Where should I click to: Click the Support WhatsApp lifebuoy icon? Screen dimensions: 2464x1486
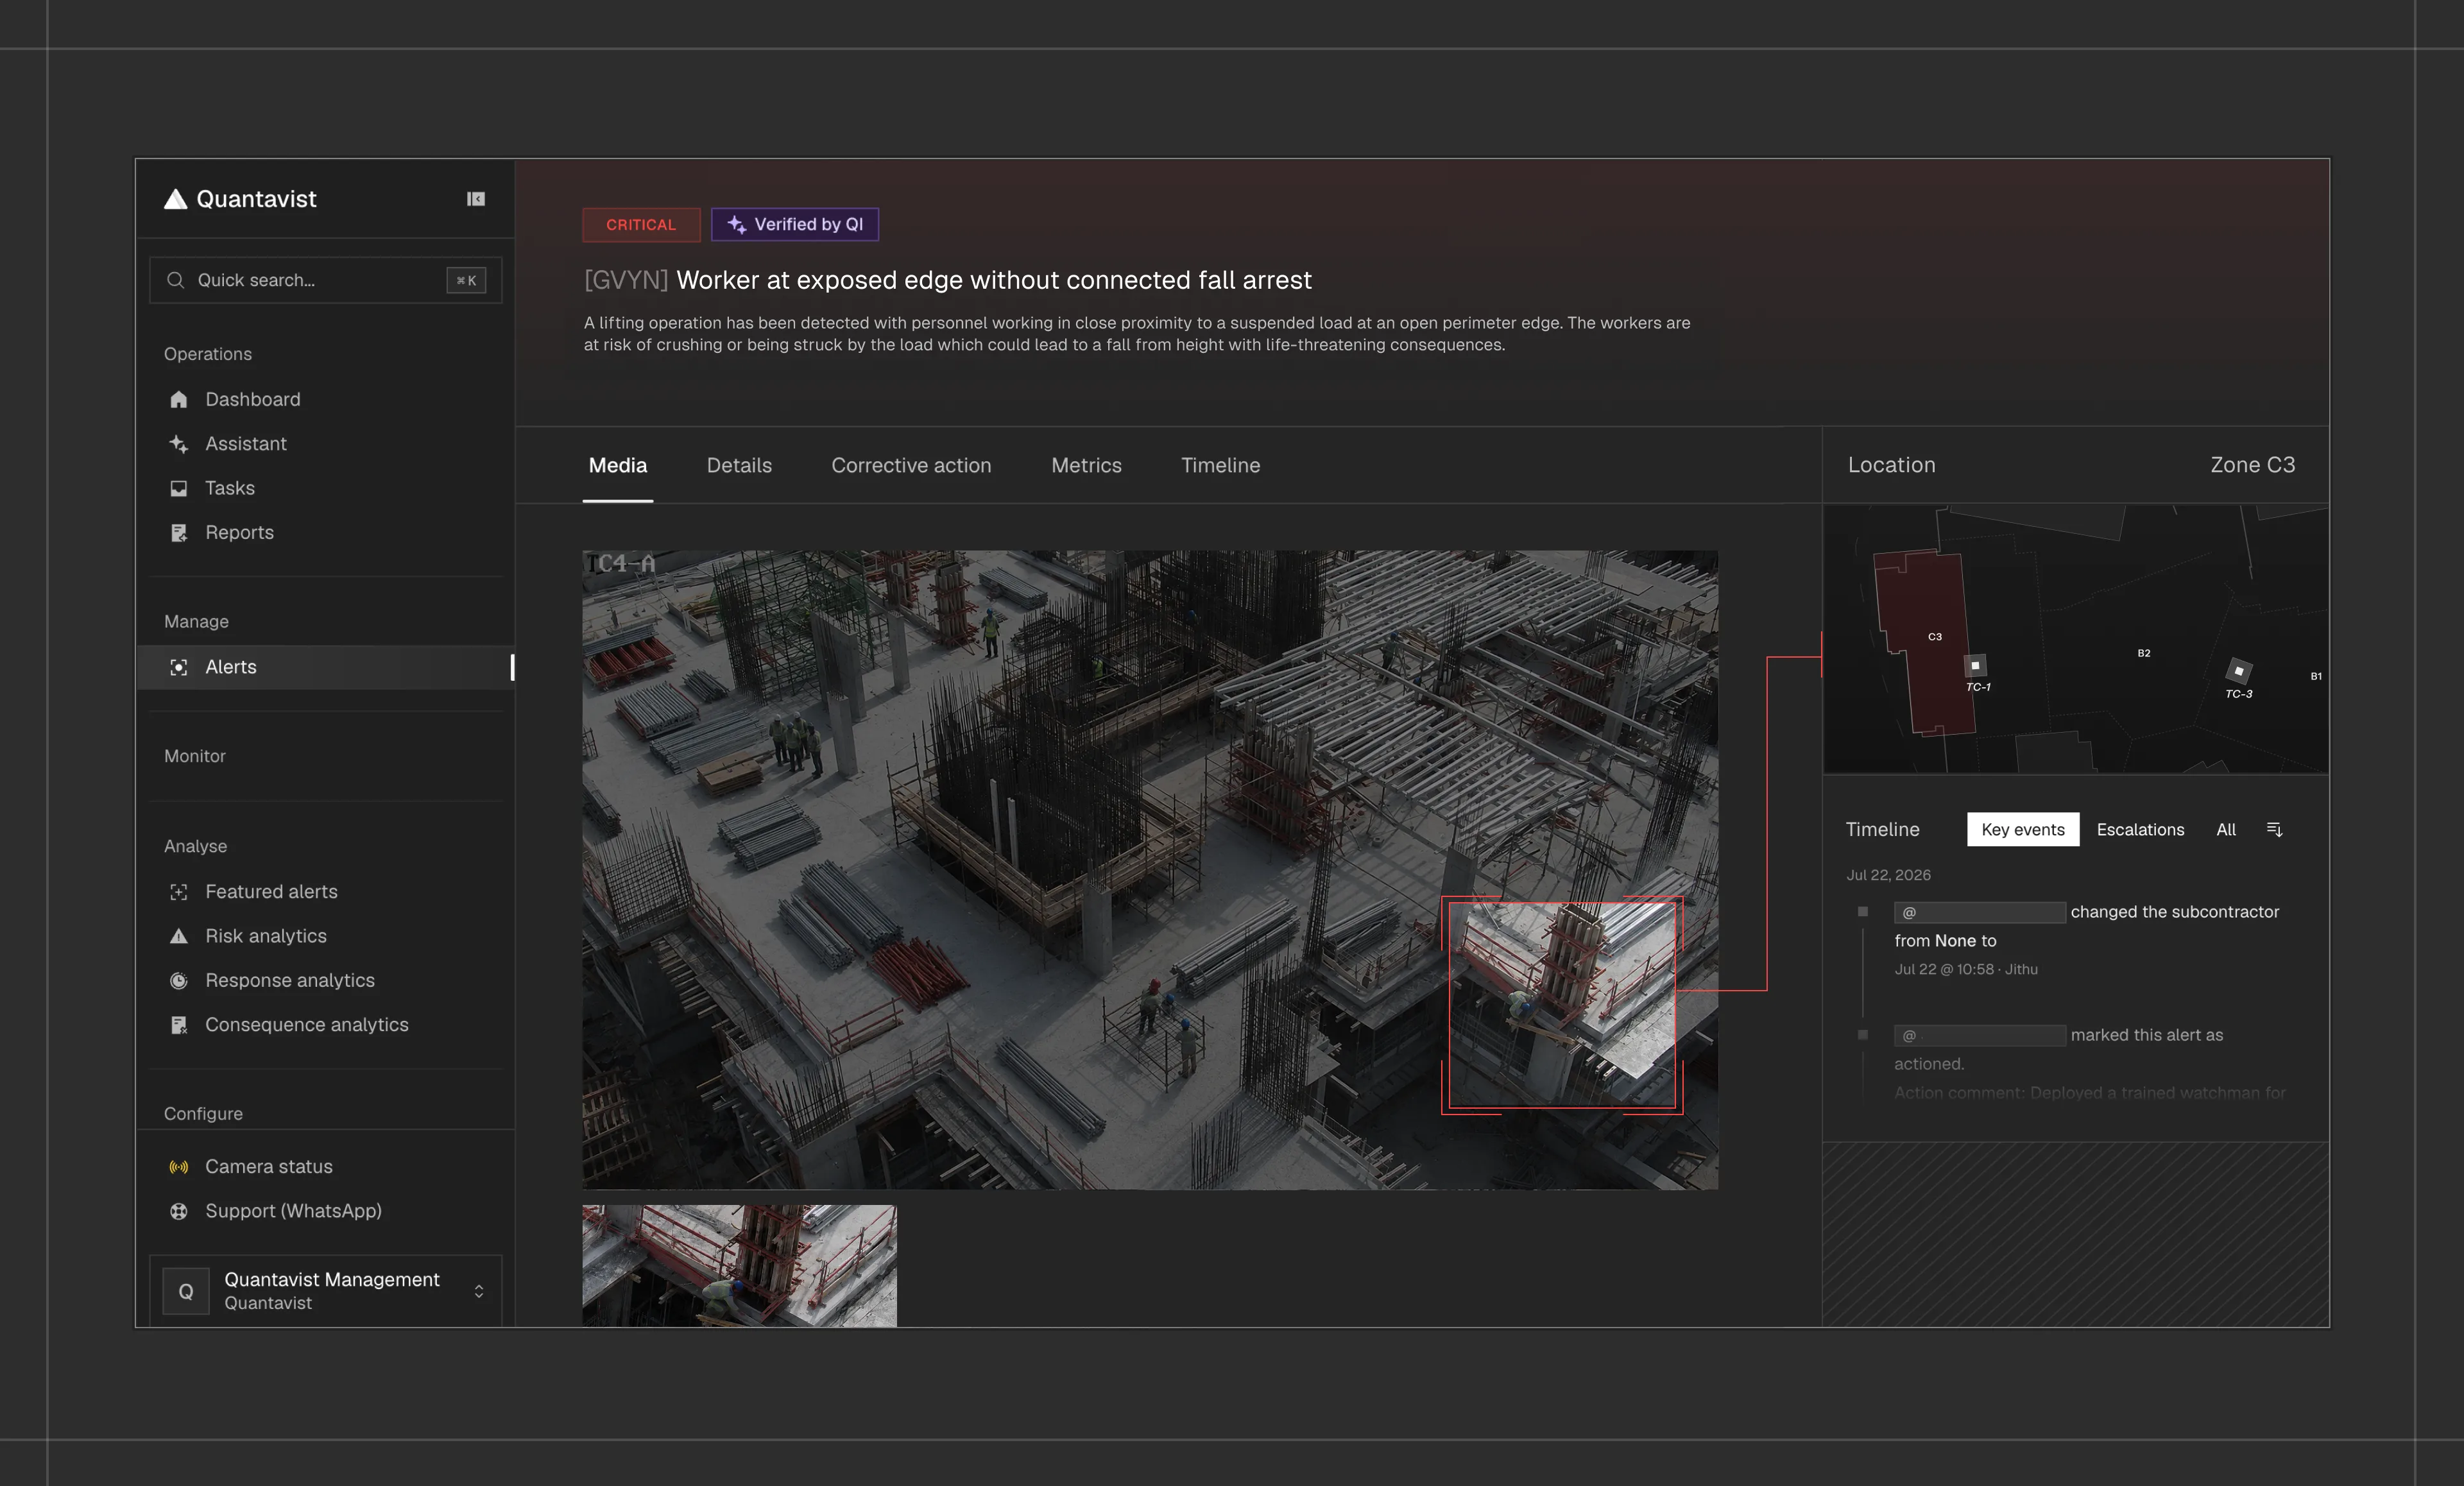tap(179, 1211)
